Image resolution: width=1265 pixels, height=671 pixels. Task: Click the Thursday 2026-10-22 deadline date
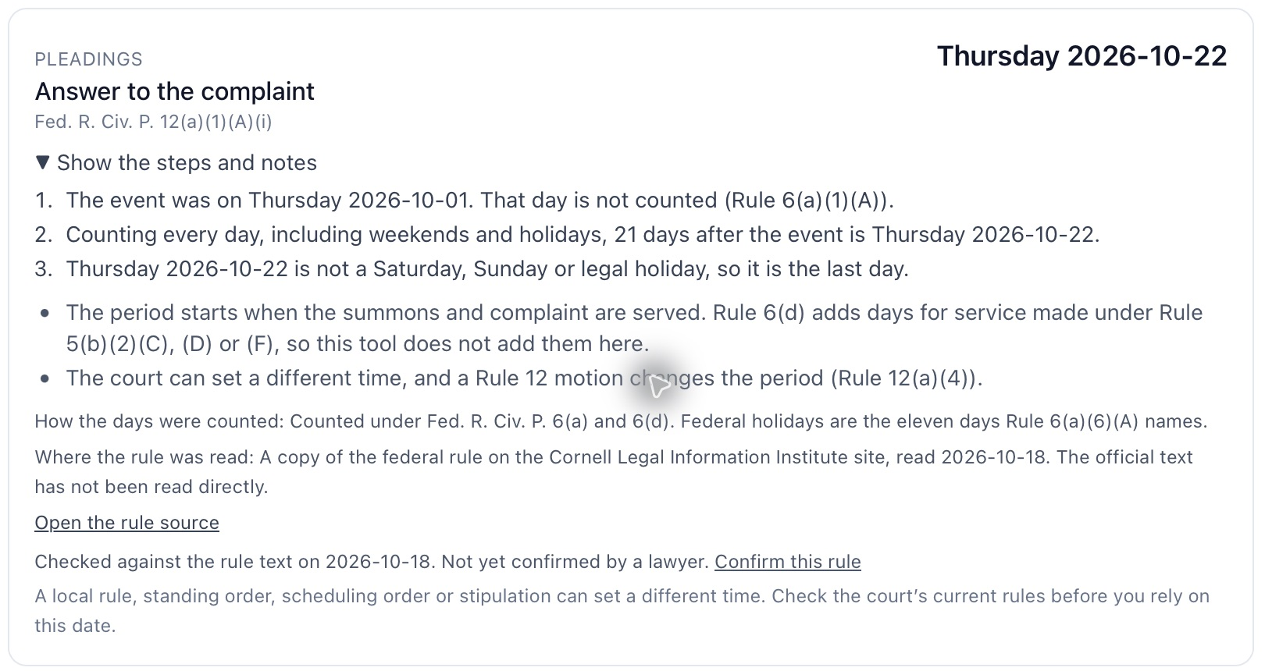pyautogui.click(x=1081, y=56)
